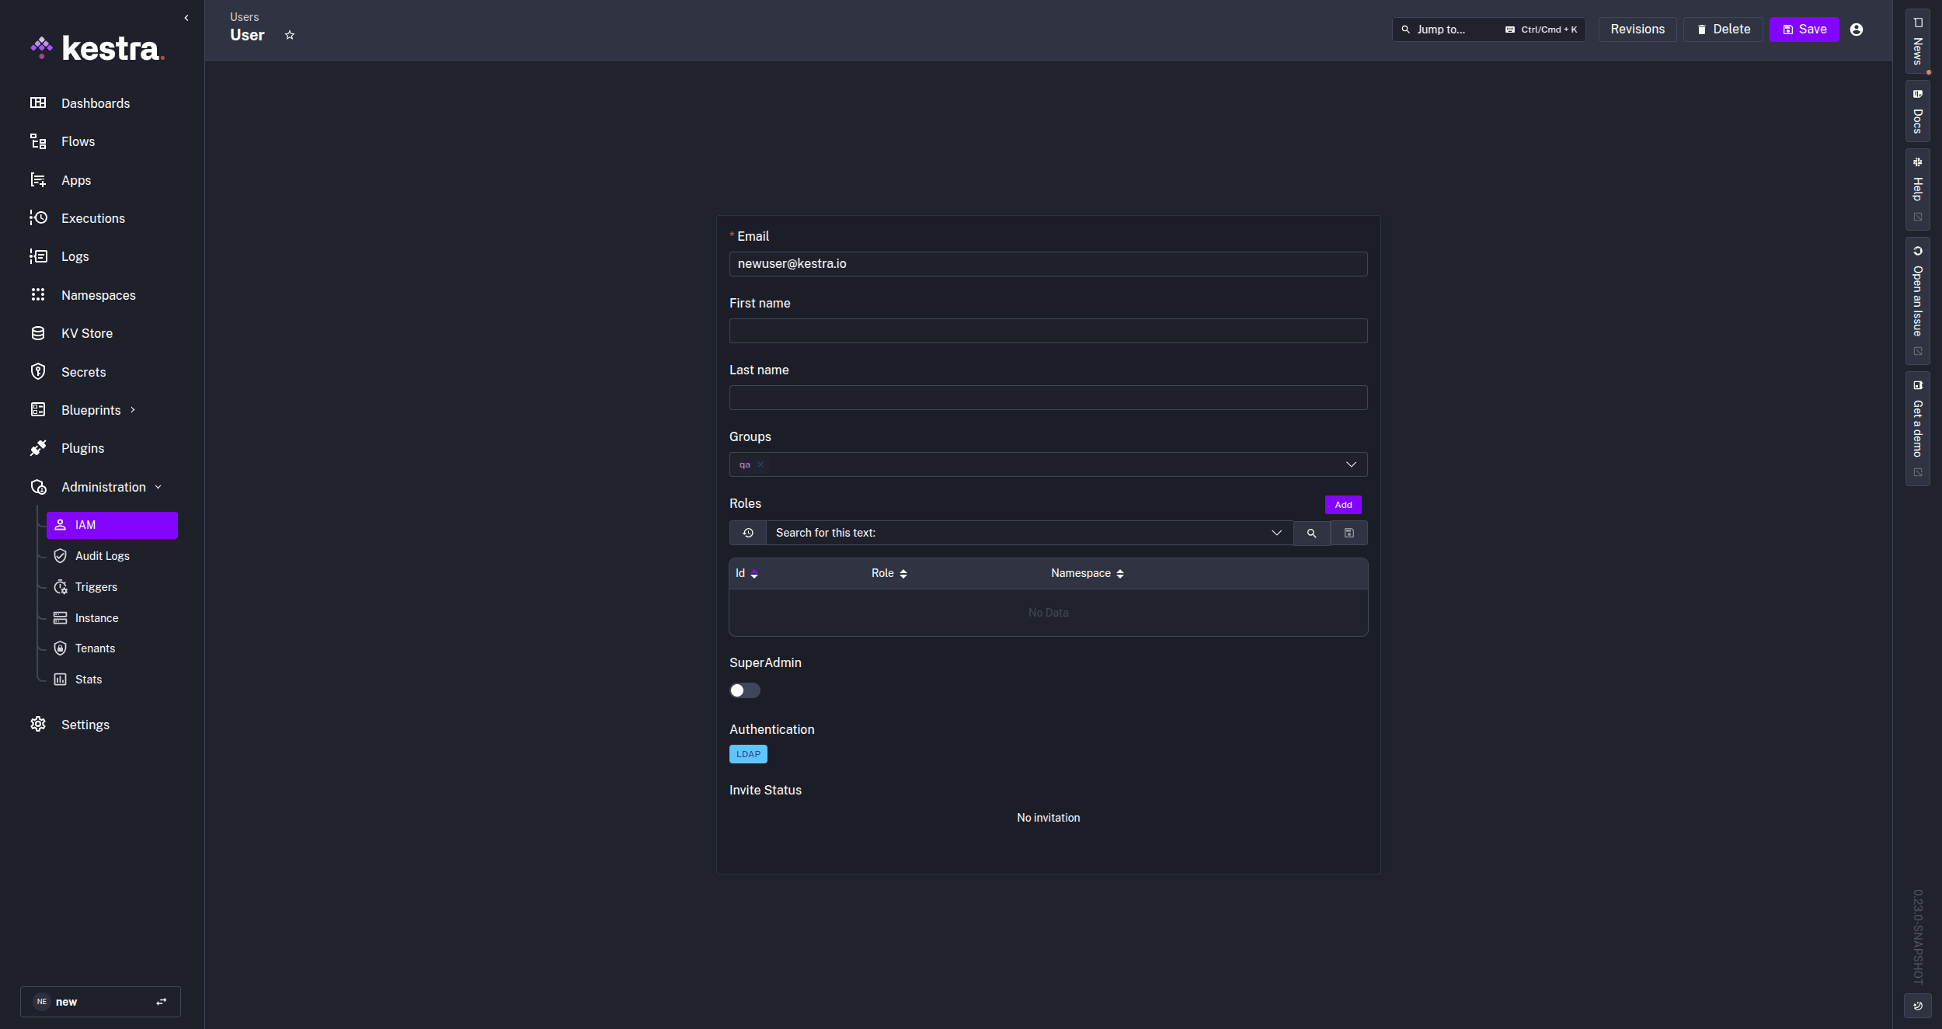Click the favorite star next to User
1942x1029 pixels.
(x=290, y=35)
